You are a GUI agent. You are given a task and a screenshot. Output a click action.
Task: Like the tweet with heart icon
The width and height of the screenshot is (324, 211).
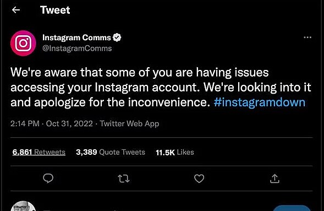click(x=199, y=178)
